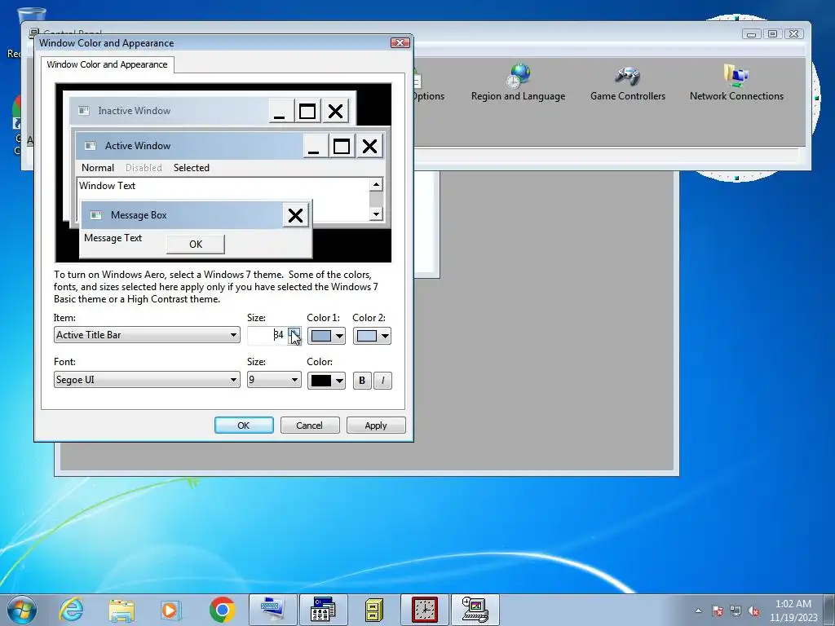This screenshot has width=835, height=626.
Task: Click into the item Size value field
Action: click(x=267, y=335)
